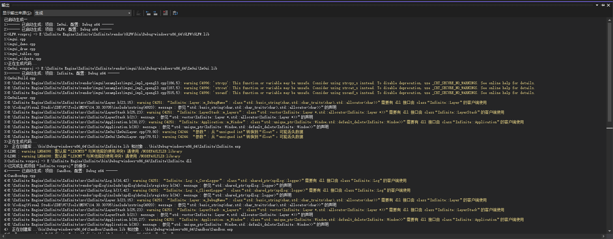The width and height of the screenshot is (613, 239).
Task: Go to previous message in output
Action: (x=148, y=13)
